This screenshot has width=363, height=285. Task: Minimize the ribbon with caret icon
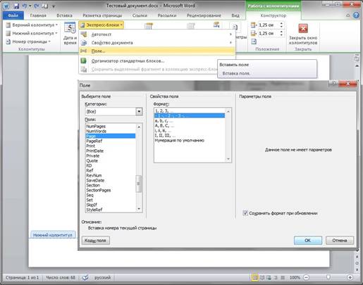tap(348, 15)
